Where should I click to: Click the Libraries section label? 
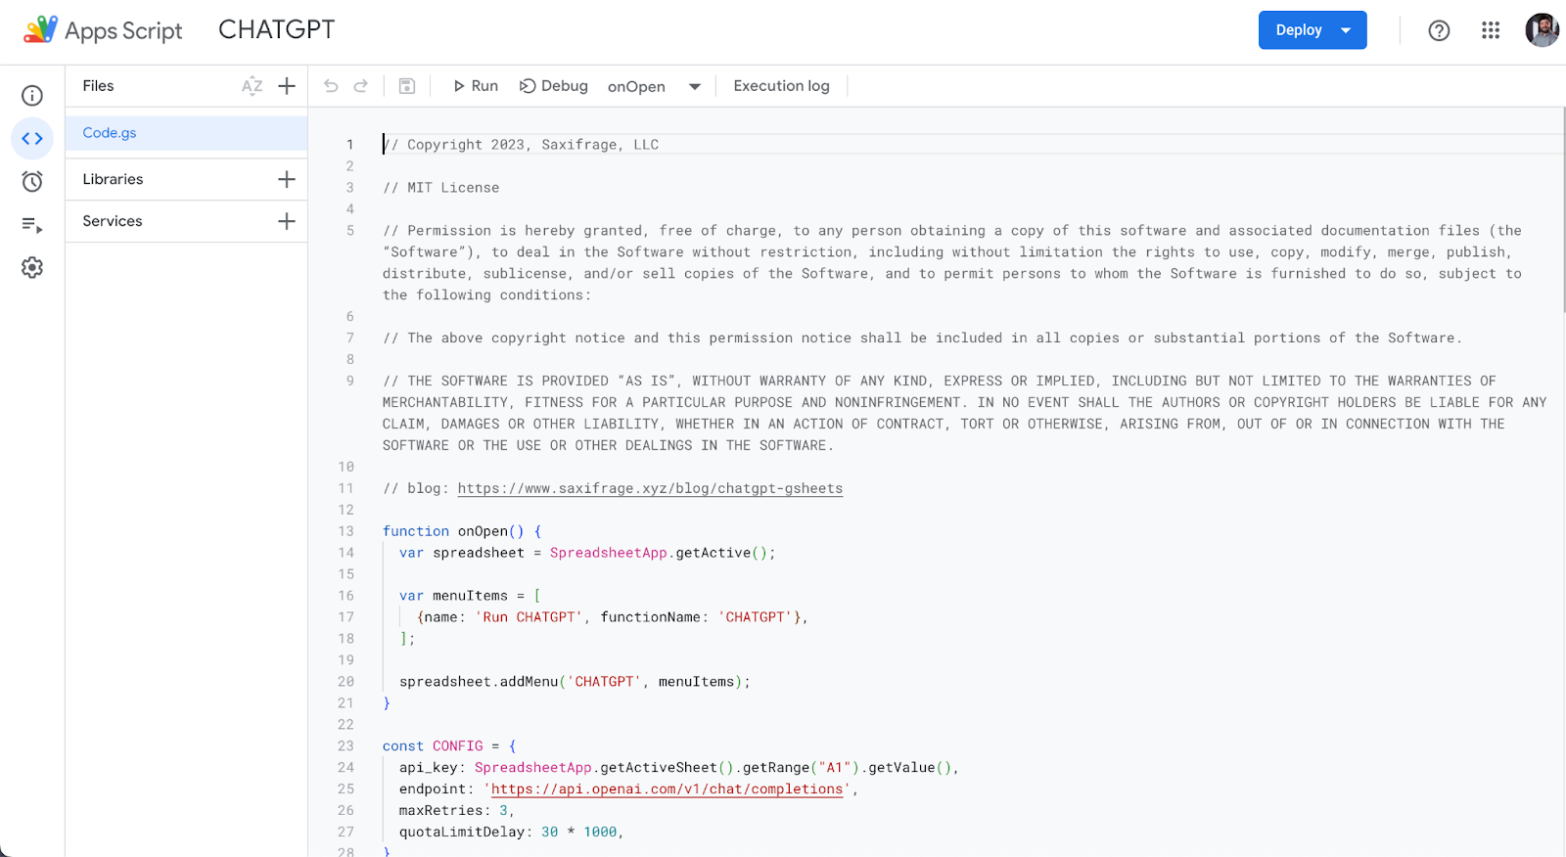[x=113, y=179]
